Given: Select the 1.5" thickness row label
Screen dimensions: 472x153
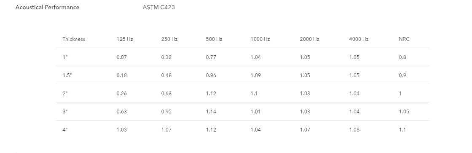Looking at the screenshot, I should pyautogui.click(x=67, y=75).
